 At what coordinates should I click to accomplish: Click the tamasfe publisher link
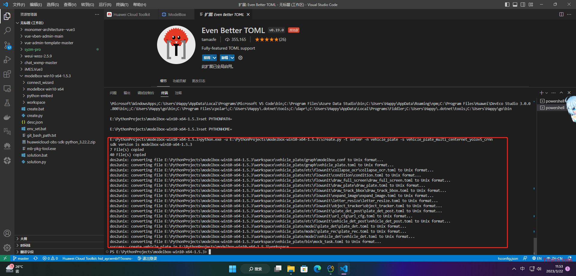coord(209,39)
